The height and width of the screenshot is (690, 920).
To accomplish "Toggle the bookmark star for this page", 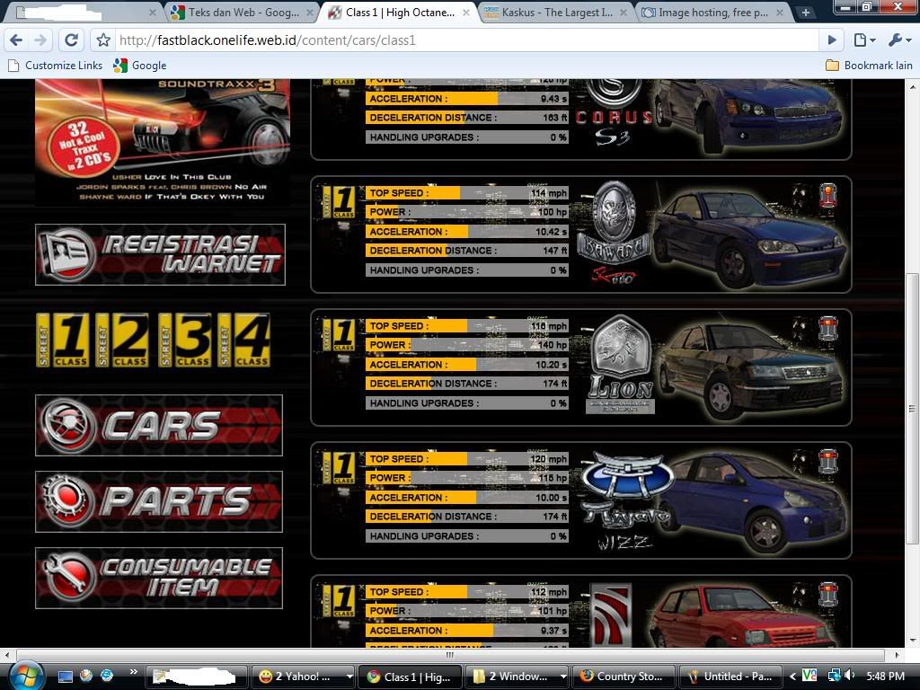I will click(x=103, y=40).
